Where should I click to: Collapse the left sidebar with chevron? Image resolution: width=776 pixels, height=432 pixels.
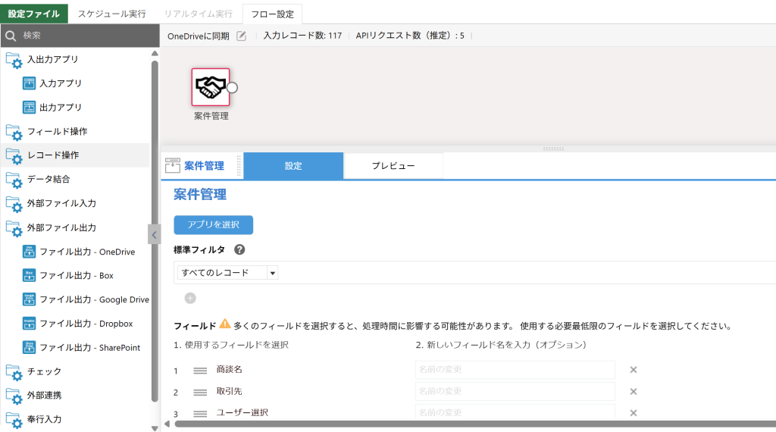tap(154, 234)
